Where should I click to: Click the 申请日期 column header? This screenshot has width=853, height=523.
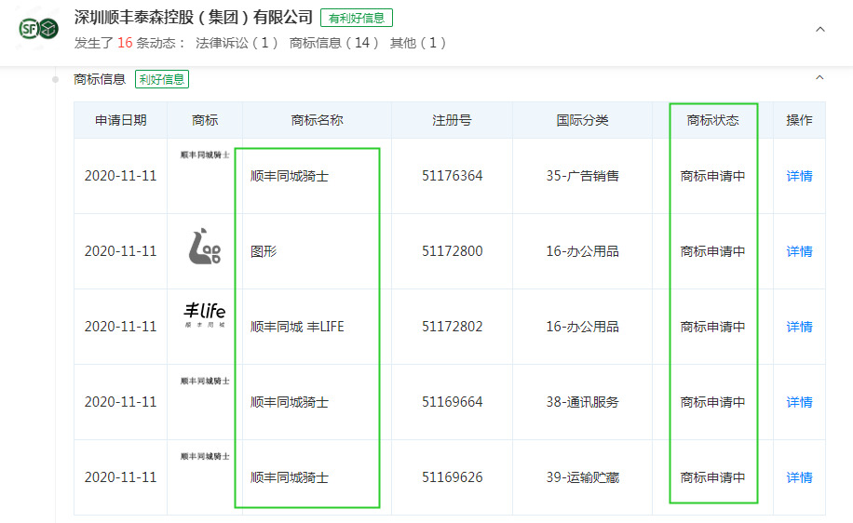tap(121, 120)
